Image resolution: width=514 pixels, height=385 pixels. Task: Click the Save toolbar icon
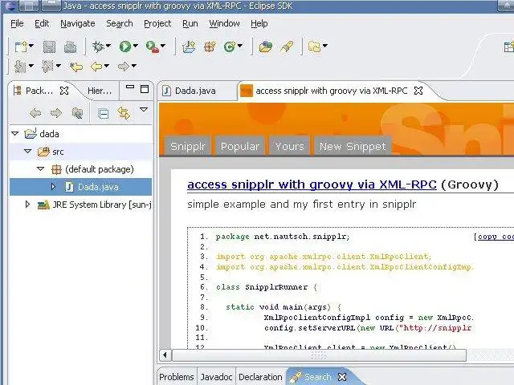click(49, 47)
